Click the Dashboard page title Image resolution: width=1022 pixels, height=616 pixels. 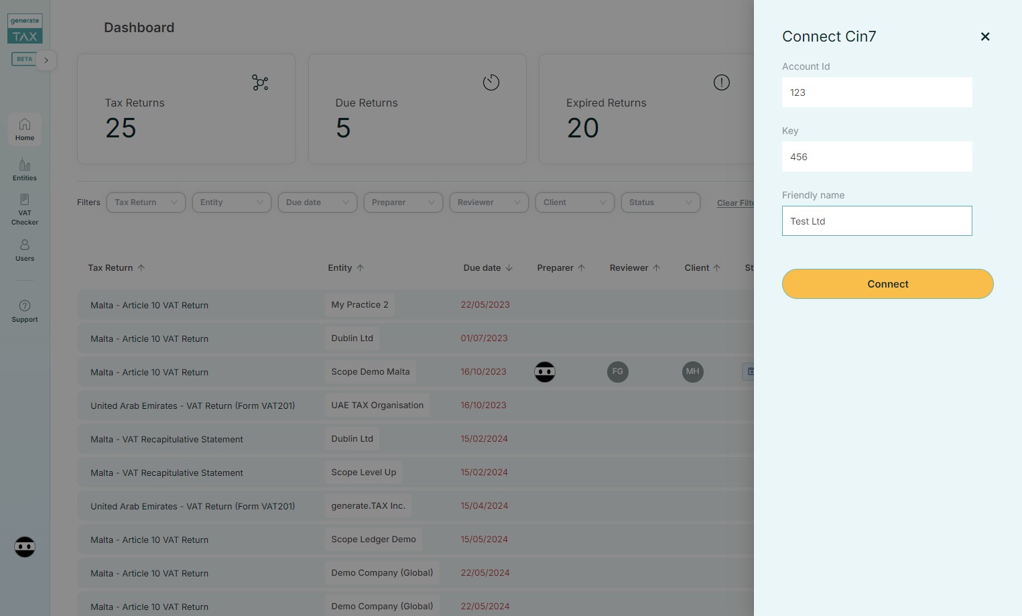click(x=139, y=27)
